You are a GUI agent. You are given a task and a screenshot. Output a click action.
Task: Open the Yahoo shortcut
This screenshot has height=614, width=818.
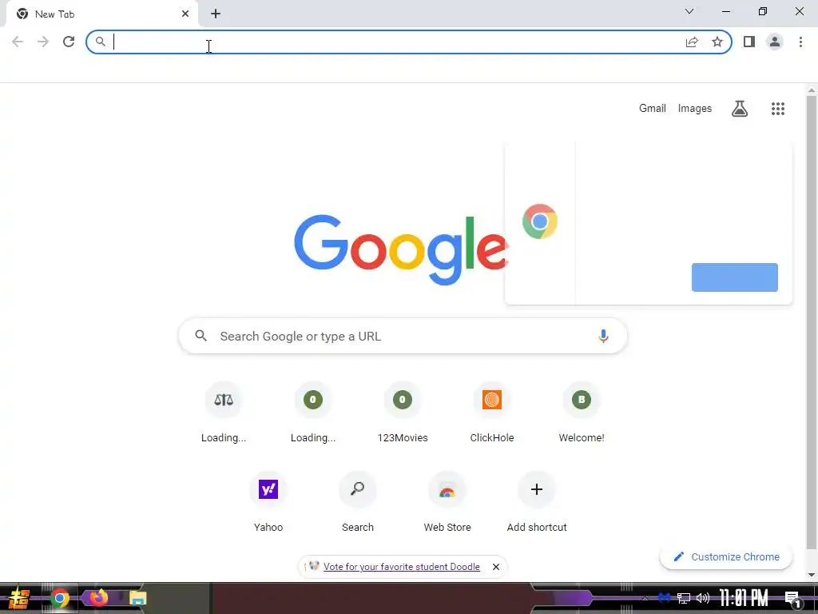(x=268, y=502)
